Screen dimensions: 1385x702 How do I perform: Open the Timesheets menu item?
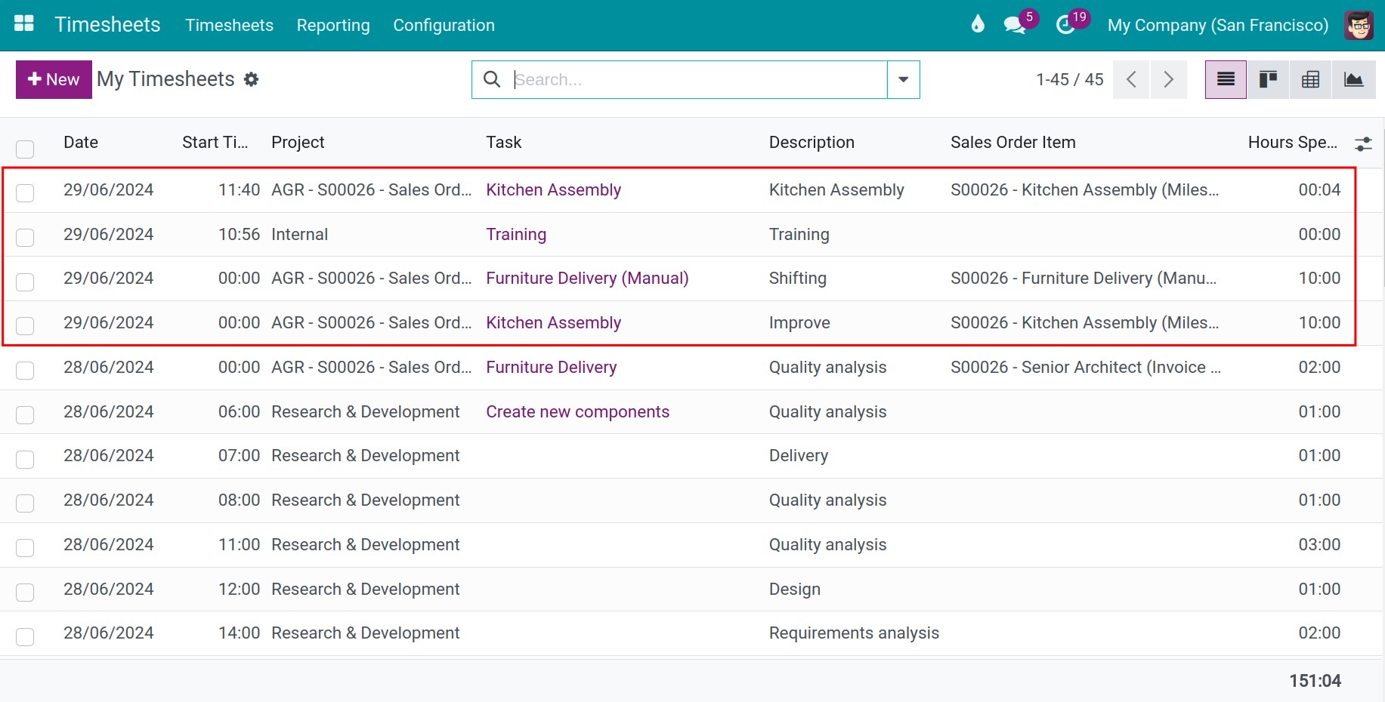(x=229, y=25)
